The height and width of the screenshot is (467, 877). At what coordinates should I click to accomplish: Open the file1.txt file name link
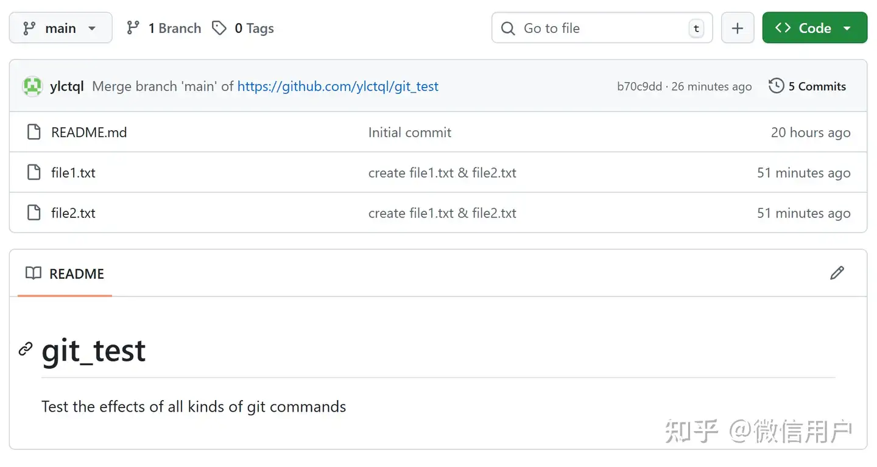click(x=73, y=172)
